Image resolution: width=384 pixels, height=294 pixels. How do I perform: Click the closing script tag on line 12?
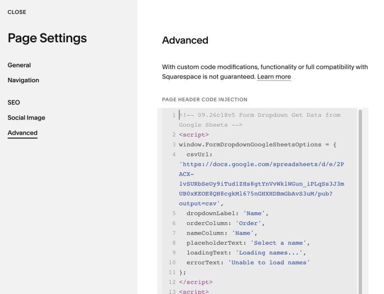(196, 282)
